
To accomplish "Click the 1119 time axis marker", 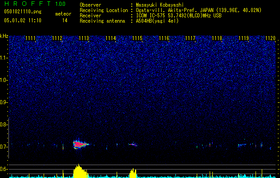I will click(244, 38).
